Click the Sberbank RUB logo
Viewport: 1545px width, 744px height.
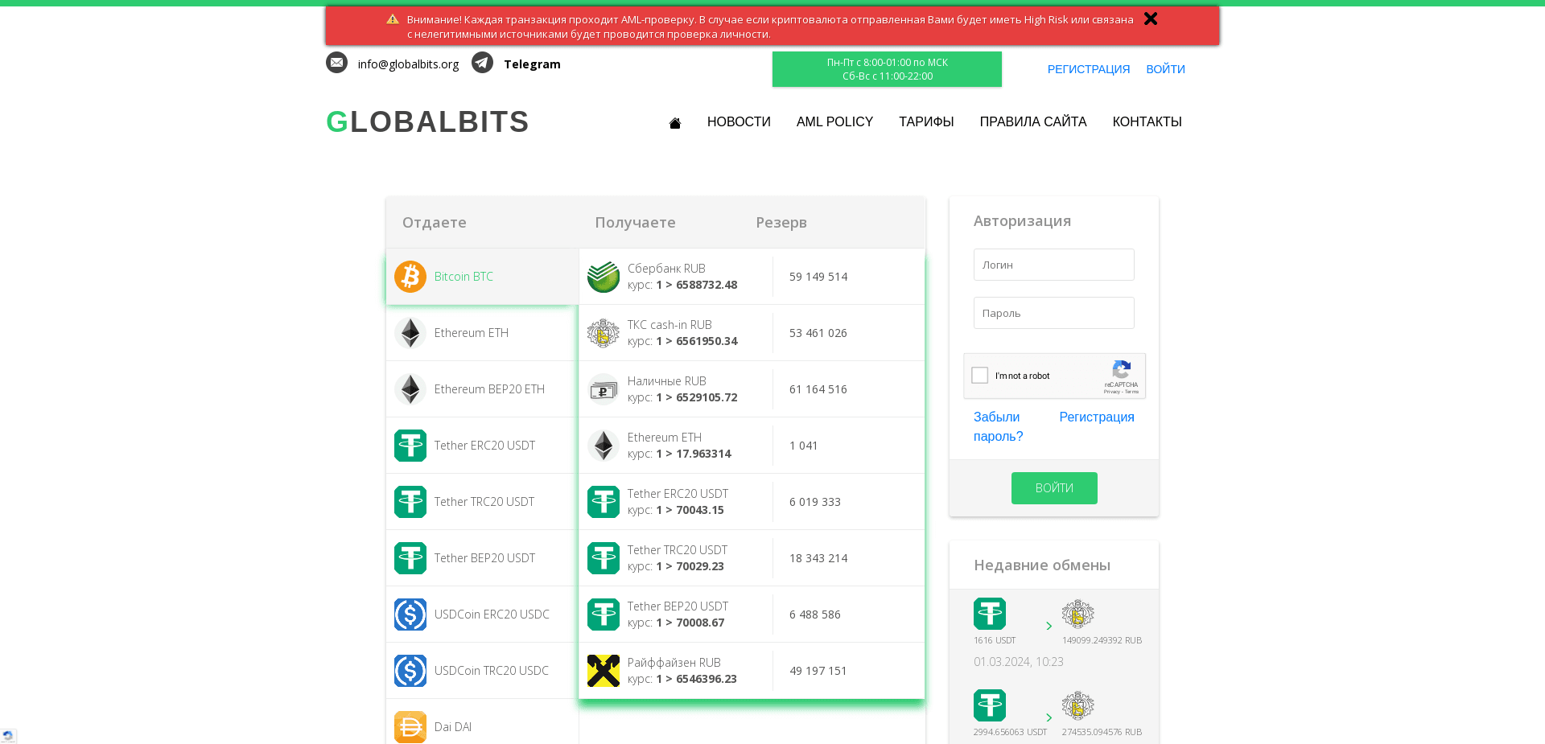click(603, 276)
